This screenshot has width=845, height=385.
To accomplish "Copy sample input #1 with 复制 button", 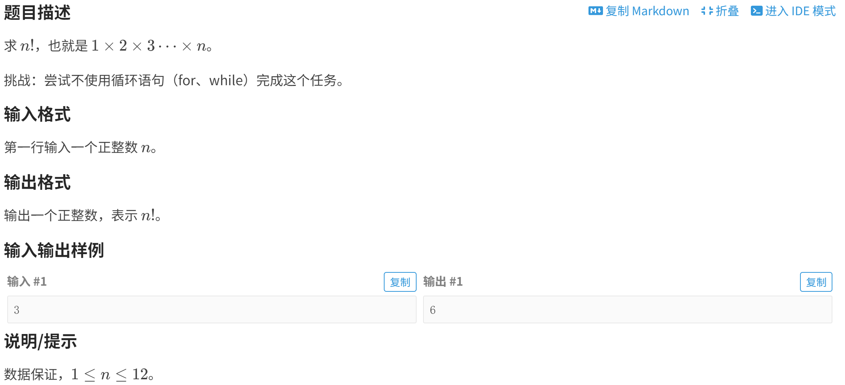I will tap(400, 282).
